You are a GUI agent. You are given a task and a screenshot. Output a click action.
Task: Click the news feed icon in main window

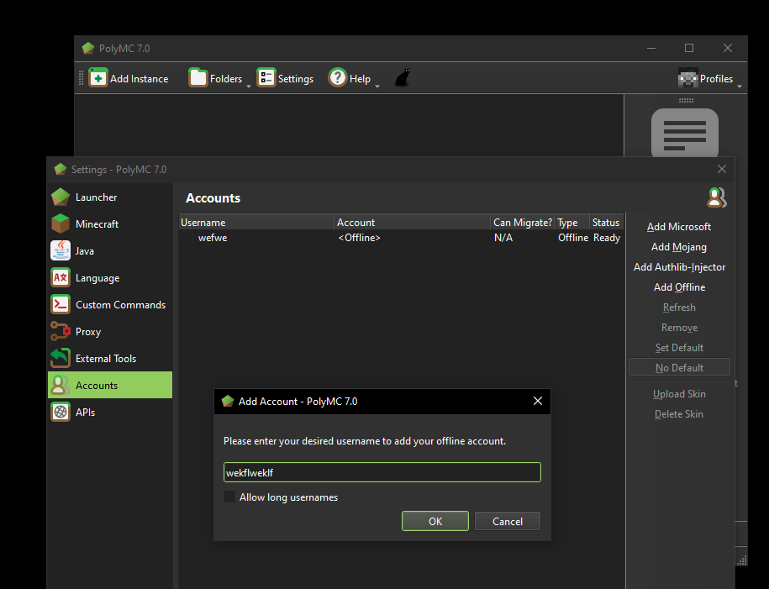(685, 133)
